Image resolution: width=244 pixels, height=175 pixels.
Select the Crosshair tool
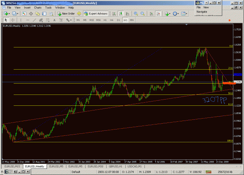click(x=13, y=20)
